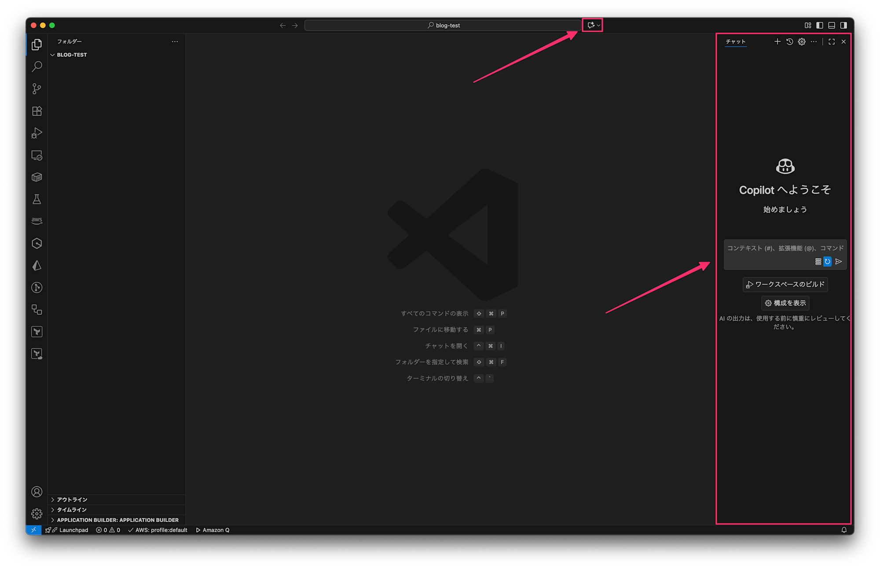Open the Search view in activity bar
Viewport: 880px width, 569px height.
coord(37,67)
